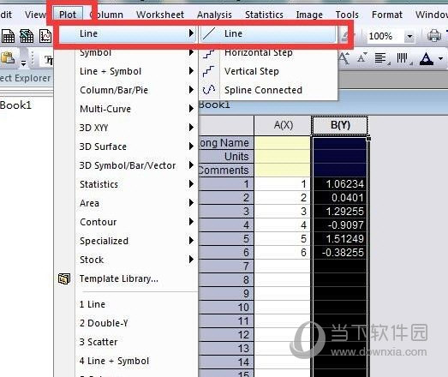
Task: Select the A(X) column header
Action: (x=283, y=125)
